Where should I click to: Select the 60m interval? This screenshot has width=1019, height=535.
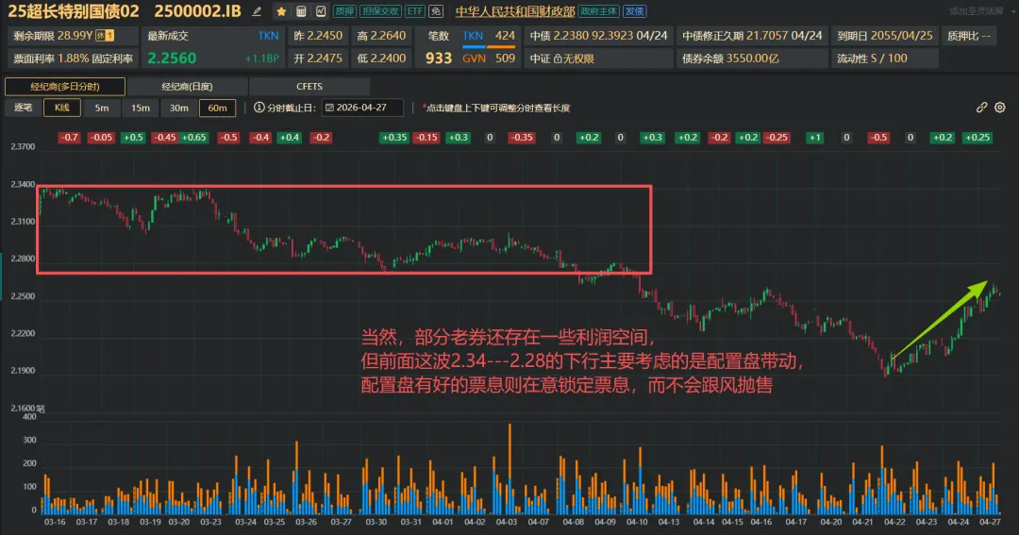[217, 108]
